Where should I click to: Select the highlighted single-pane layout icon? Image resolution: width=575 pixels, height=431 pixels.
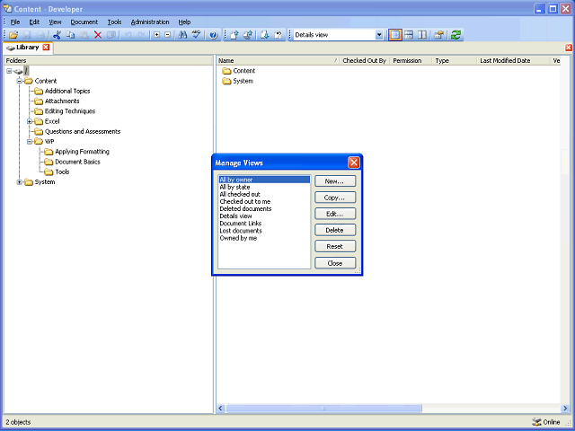pyautogui.click(x=395, y=35)
